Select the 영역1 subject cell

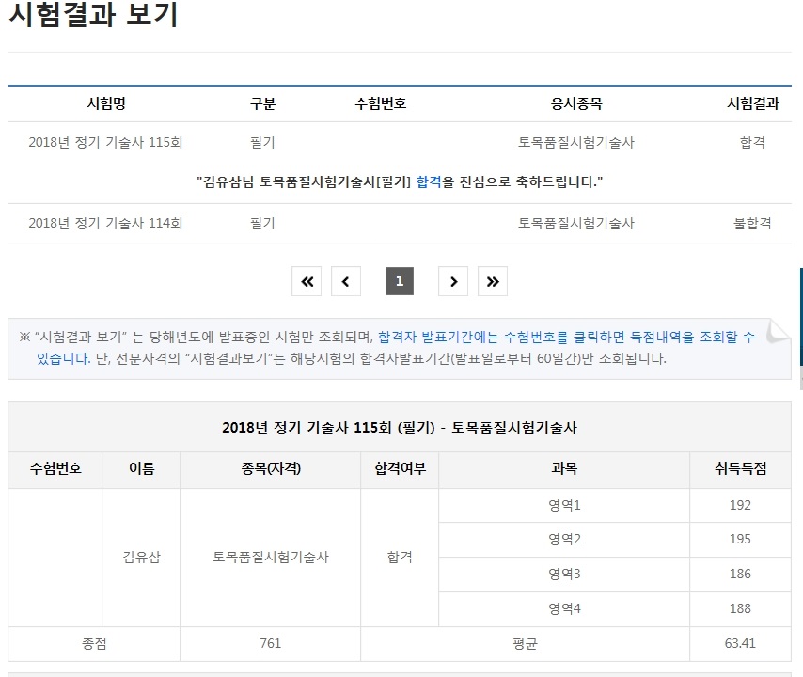pyautogui.click(x=565, y=505)
